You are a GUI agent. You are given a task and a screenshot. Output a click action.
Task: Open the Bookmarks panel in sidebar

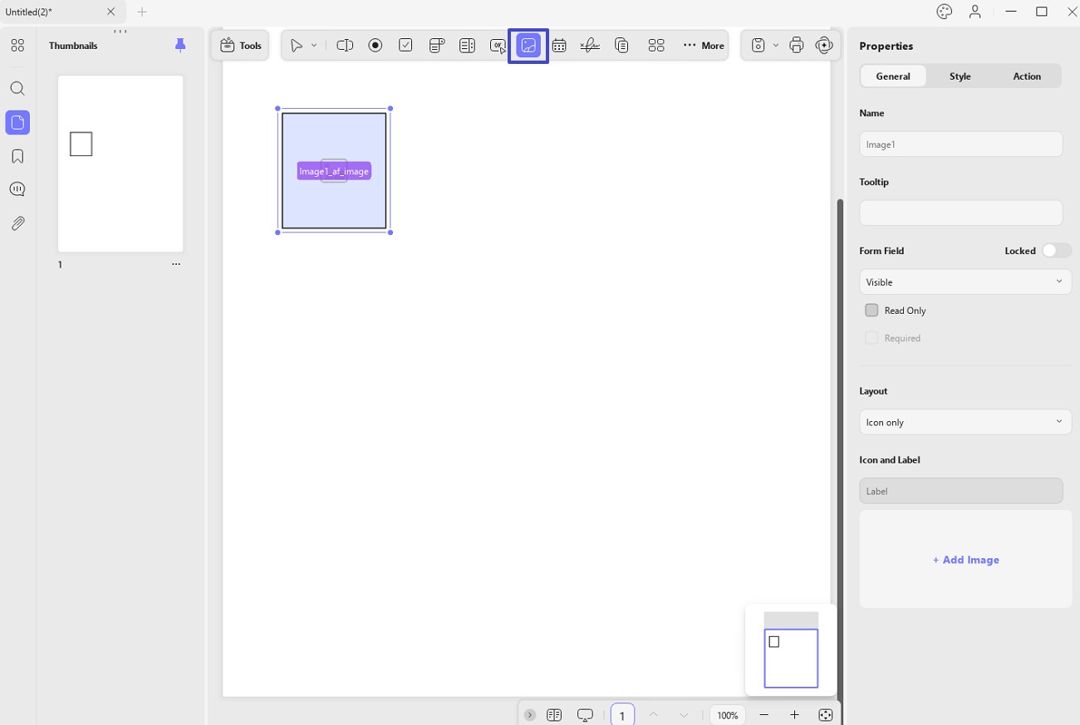tap(17, 157)
